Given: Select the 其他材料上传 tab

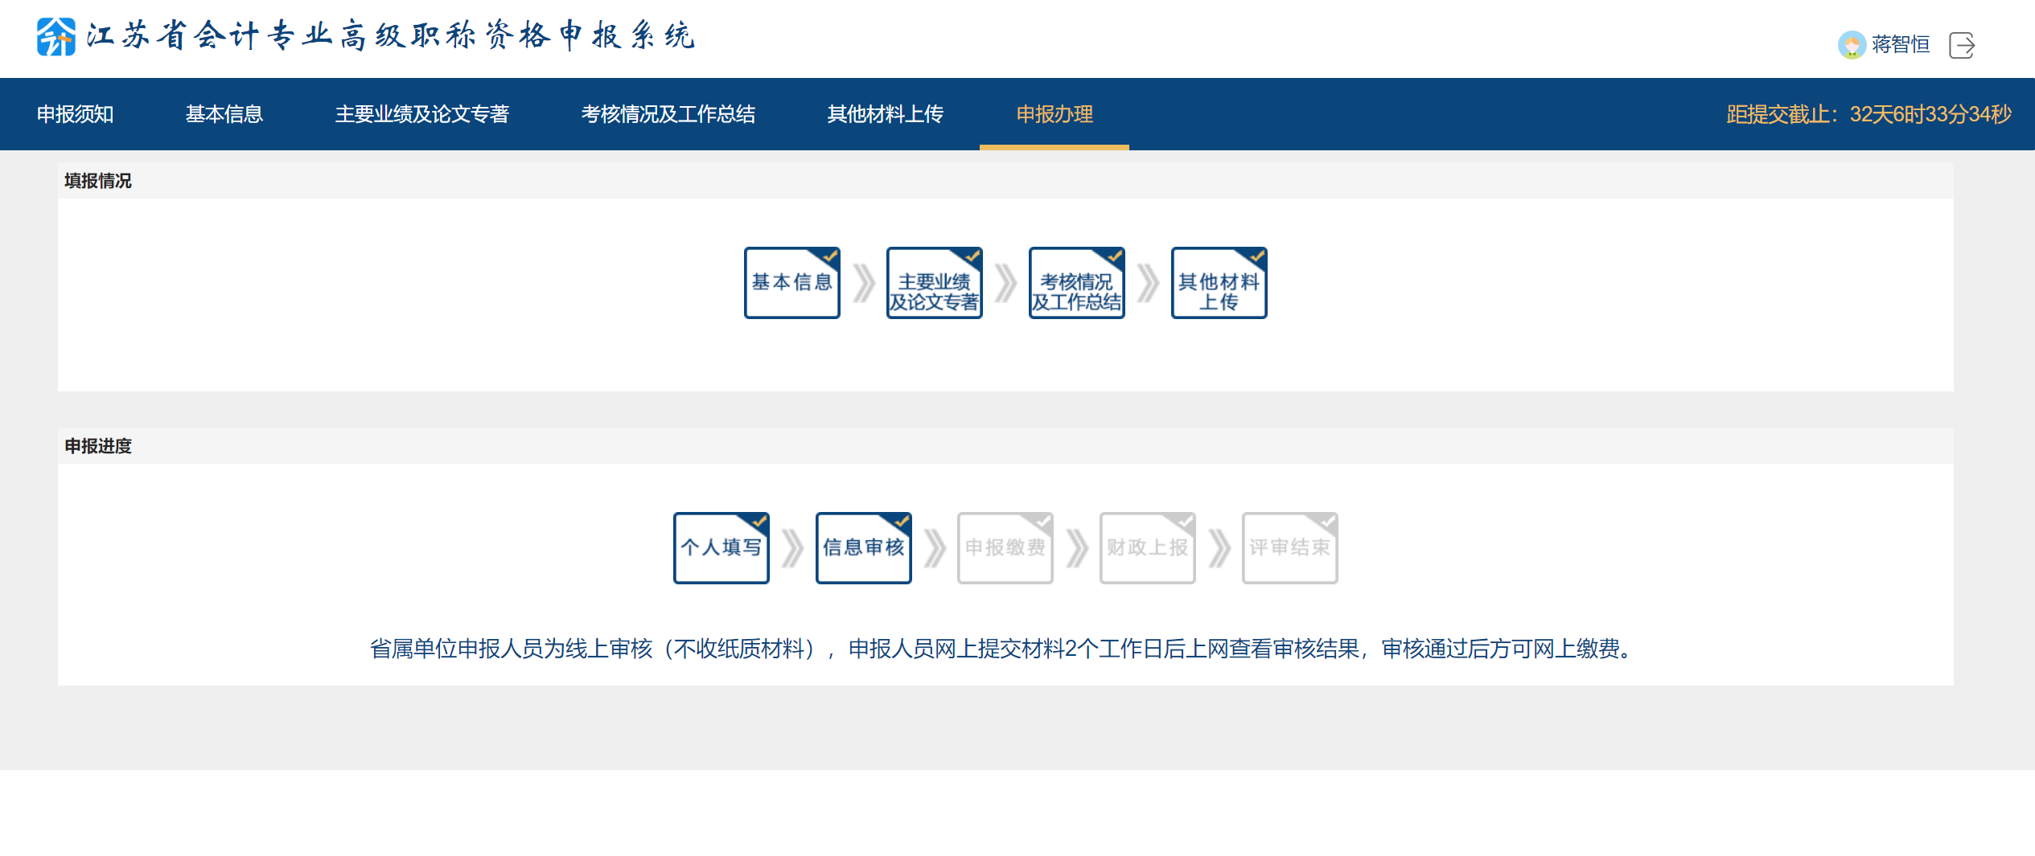Looking at the screenshot, I should click(x=886, y=114).
